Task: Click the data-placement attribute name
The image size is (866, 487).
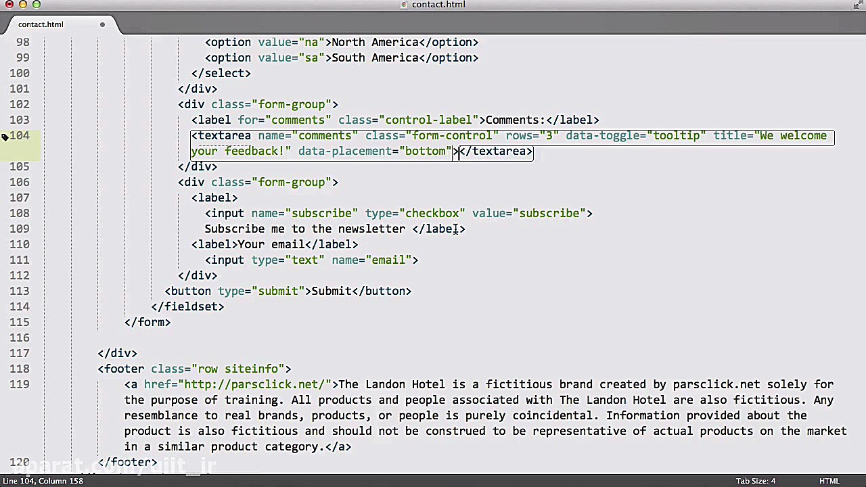Action: [x=345, y=151]
